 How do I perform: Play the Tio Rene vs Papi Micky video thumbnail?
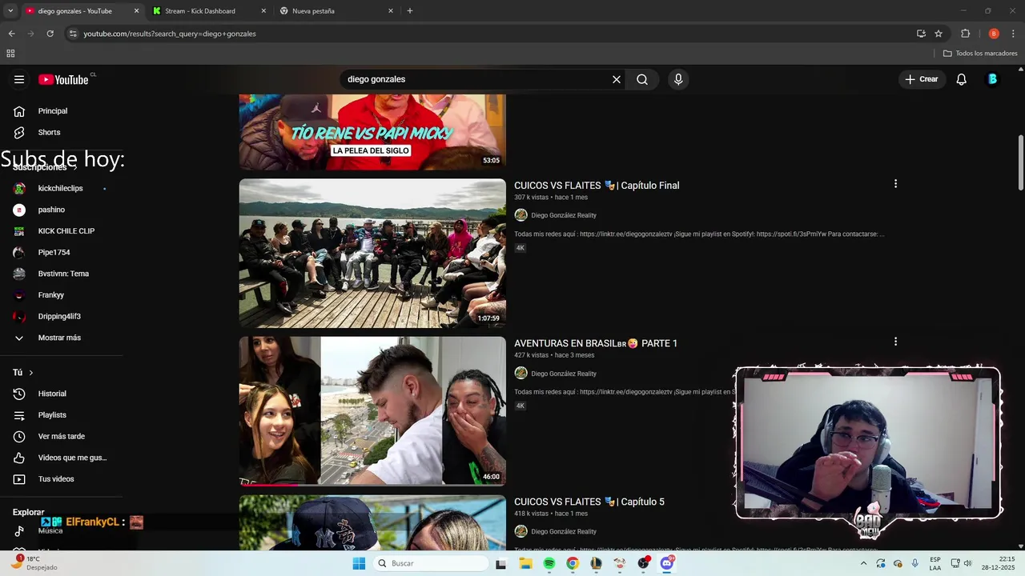[x=372, y=132]
